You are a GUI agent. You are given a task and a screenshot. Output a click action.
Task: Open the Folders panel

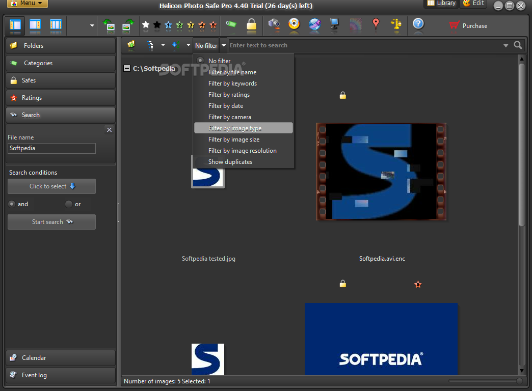61,46
